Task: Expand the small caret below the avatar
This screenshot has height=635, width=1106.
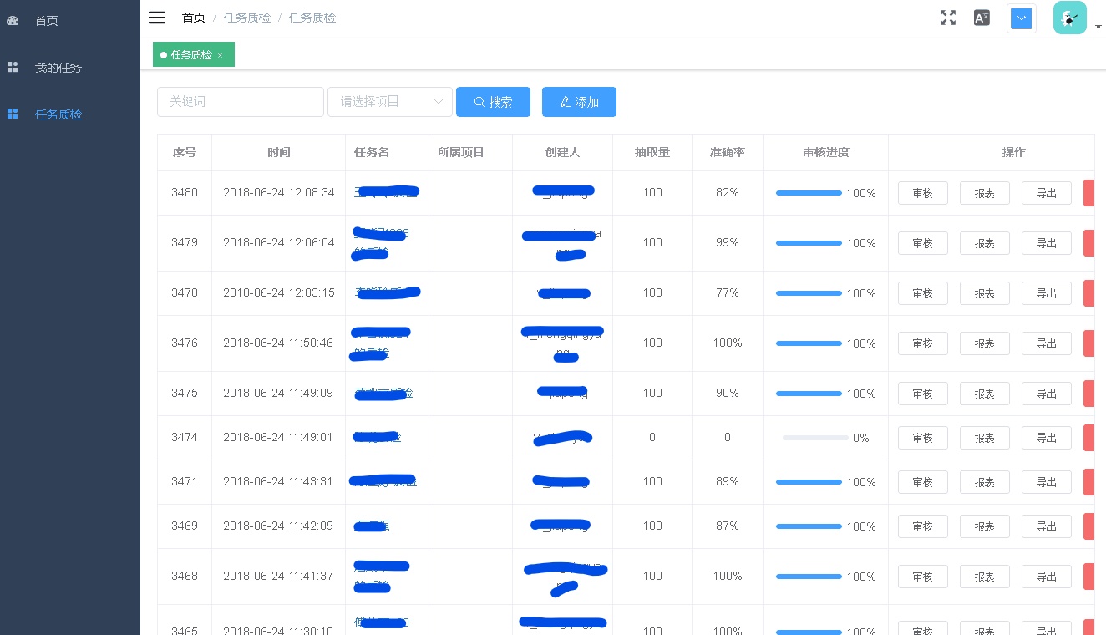Action: (1098, 28)
